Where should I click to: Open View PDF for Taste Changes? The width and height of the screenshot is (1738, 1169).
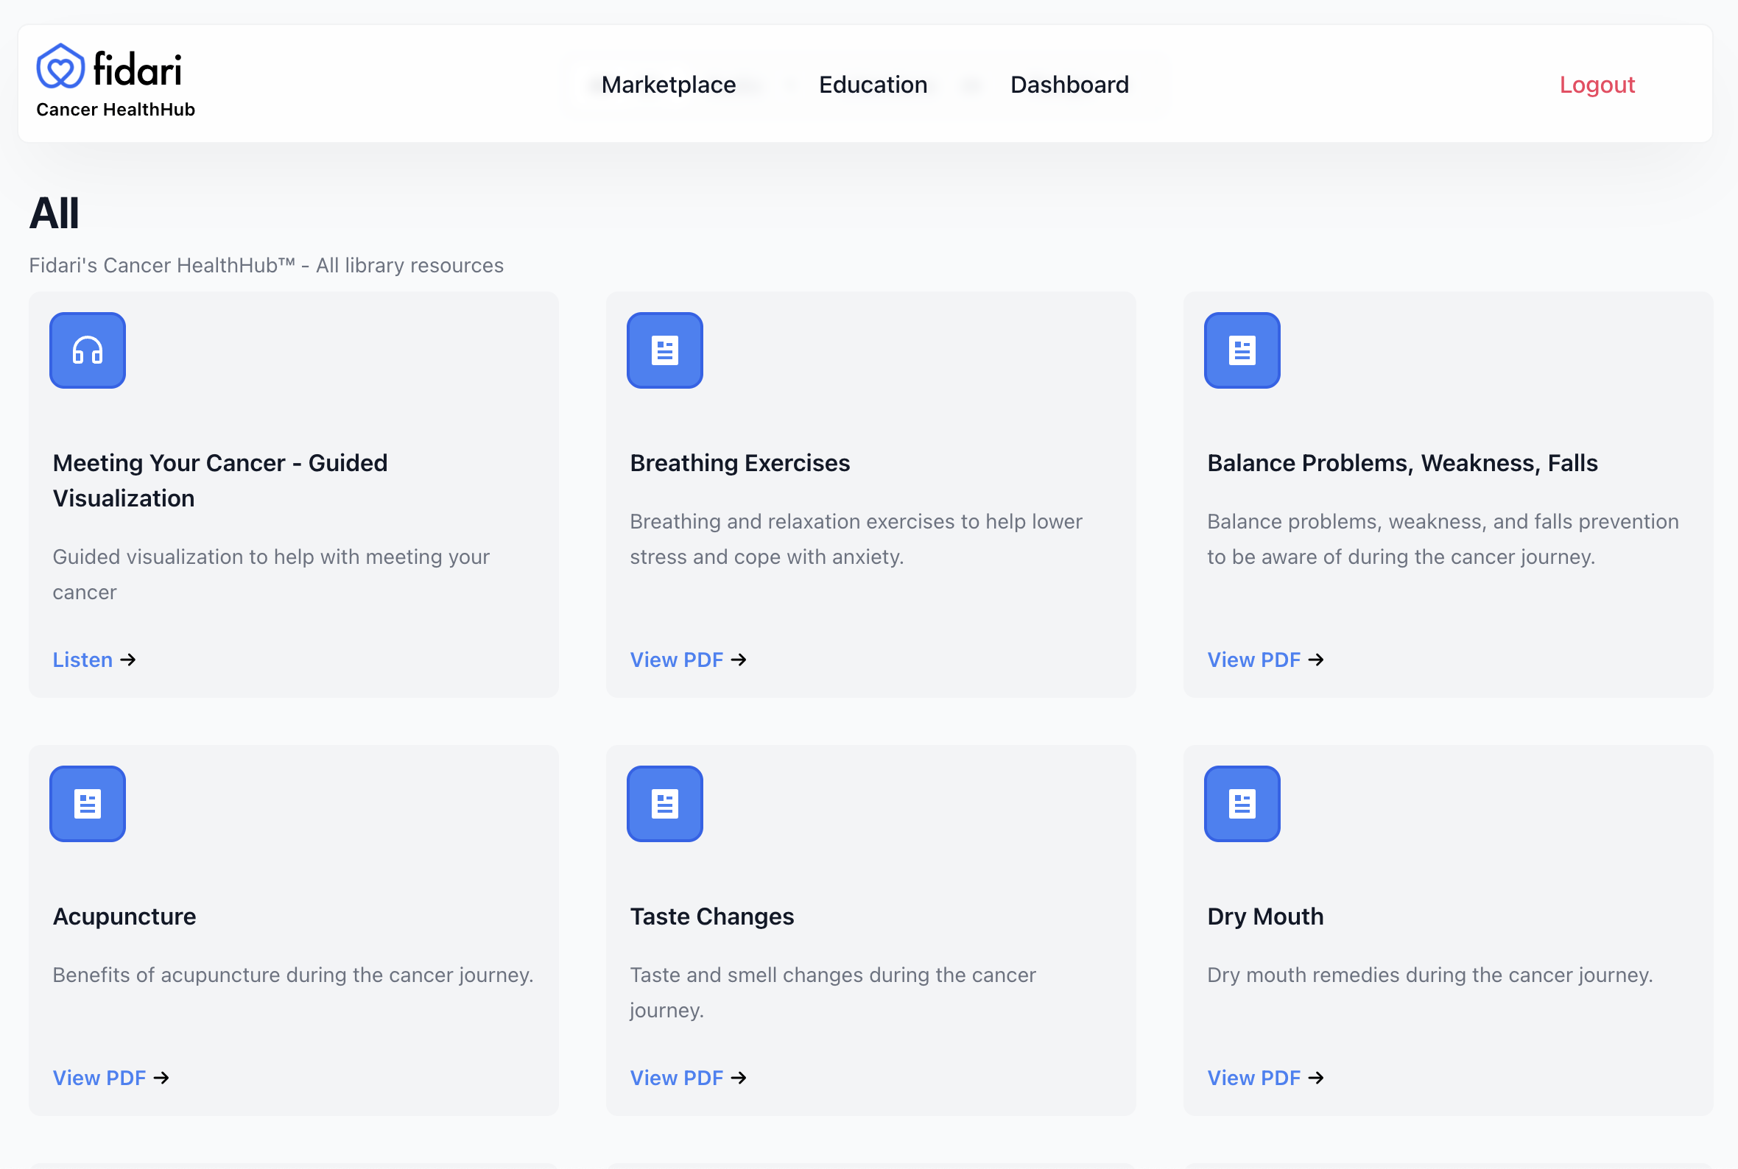(x=687, y=1078)
